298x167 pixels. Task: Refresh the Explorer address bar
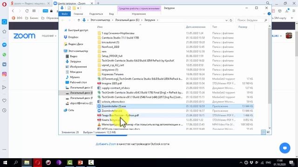(x=231, y=20)
